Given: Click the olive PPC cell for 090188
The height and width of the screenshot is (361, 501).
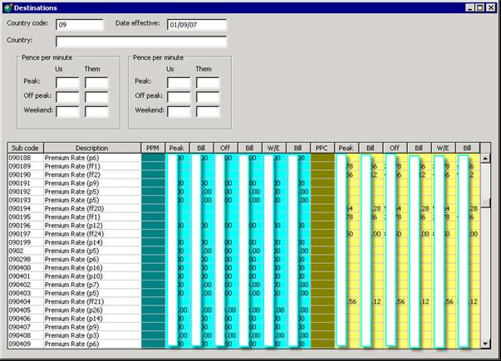Looking at the screenshot, I should click(322, 158).
